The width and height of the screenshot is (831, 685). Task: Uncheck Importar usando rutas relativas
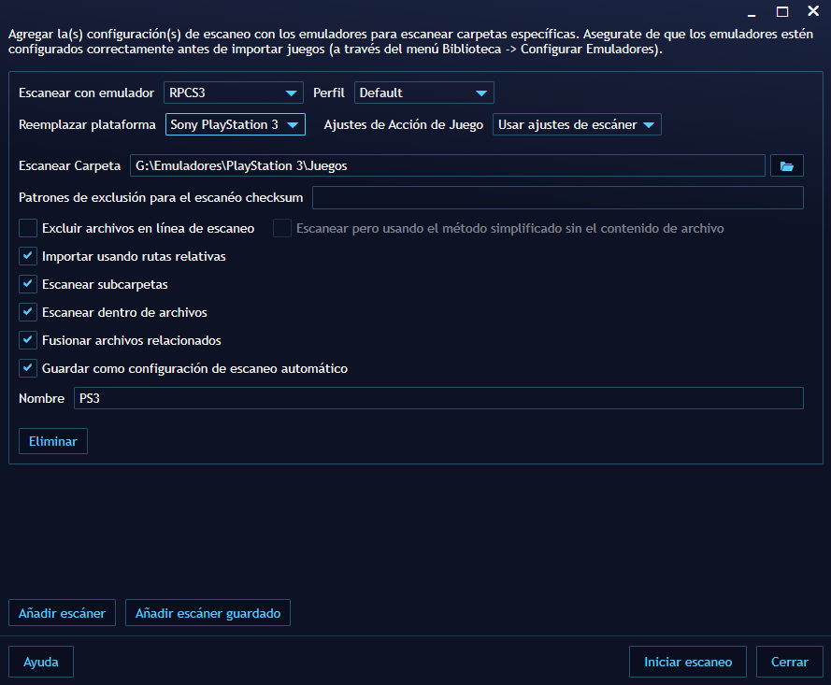click(28, 256)
